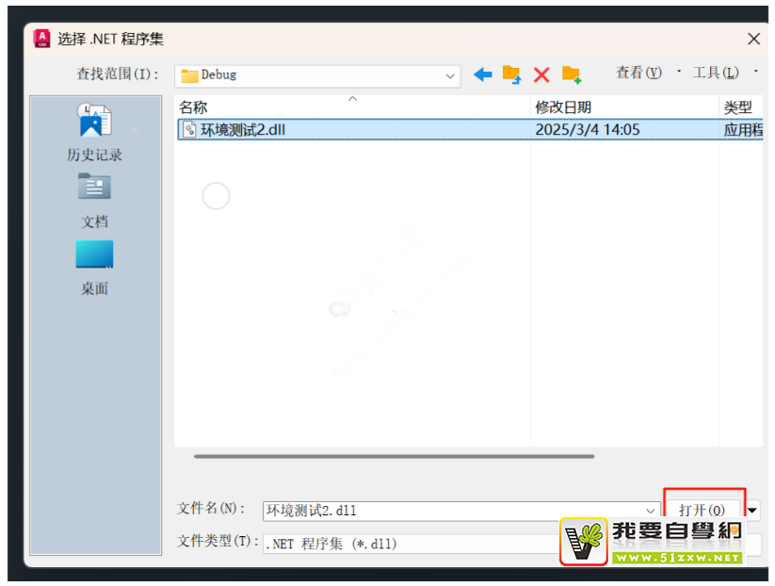This screenshot has height=586, width=775.
Task: Select the 环境测试2.dll file
Action: (243, 130)
